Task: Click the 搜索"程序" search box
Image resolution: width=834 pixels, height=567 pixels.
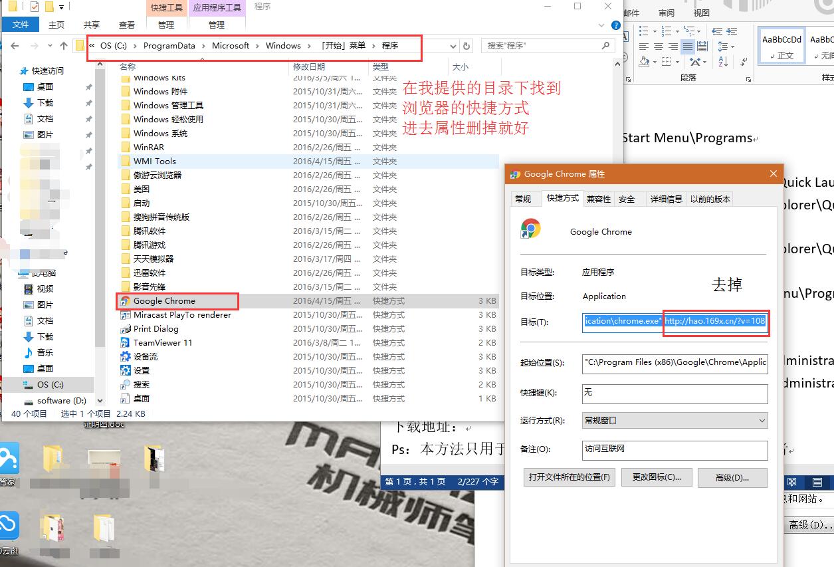Action: pos(548,46)
